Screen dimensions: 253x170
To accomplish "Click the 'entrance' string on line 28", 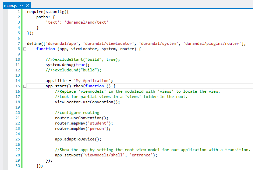I will 141,155.
